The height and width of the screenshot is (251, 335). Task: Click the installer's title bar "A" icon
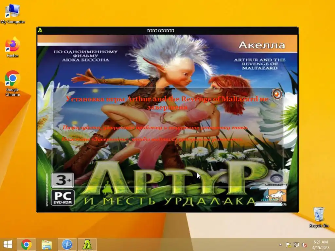40,30
